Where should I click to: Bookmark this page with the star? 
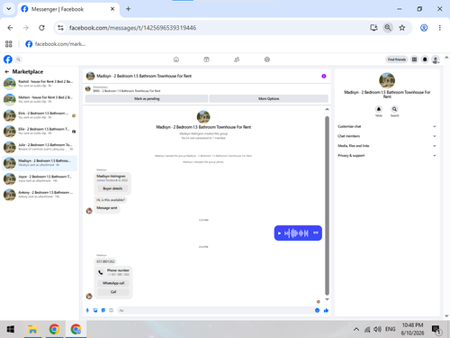click(x=402, y=28)
